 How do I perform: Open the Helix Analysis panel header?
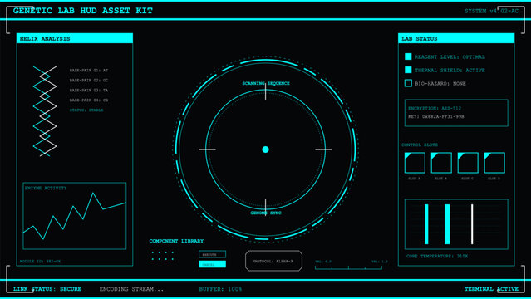point(75,38)
